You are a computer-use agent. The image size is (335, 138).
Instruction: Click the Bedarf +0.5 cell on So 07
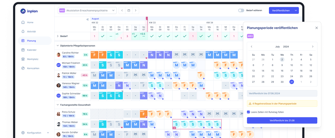[144, 36]
